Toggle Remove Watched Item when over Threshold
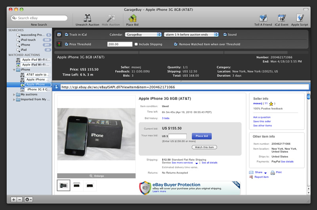This screenshot has height=210, width=317. point(176,44)
